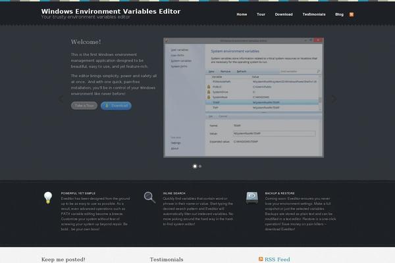Screen dimensions: 395x263
Task: Click the Keep me posted! heading
Action: point(63,260)
